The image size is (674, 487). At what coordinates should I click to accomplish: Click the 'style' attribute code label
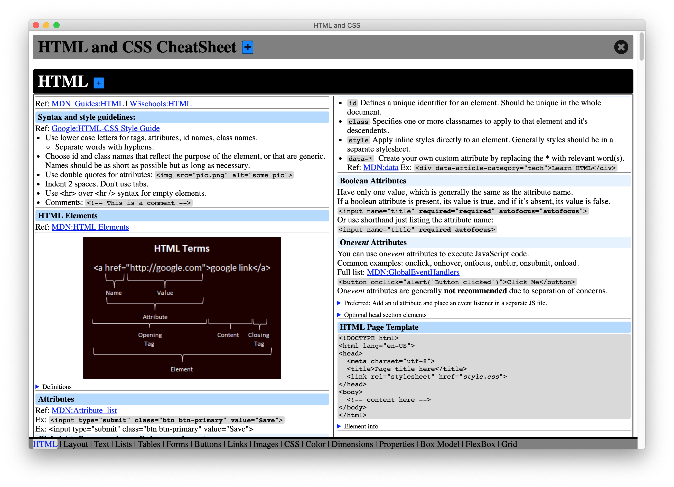pyautogui.click(x=358, y=140)
